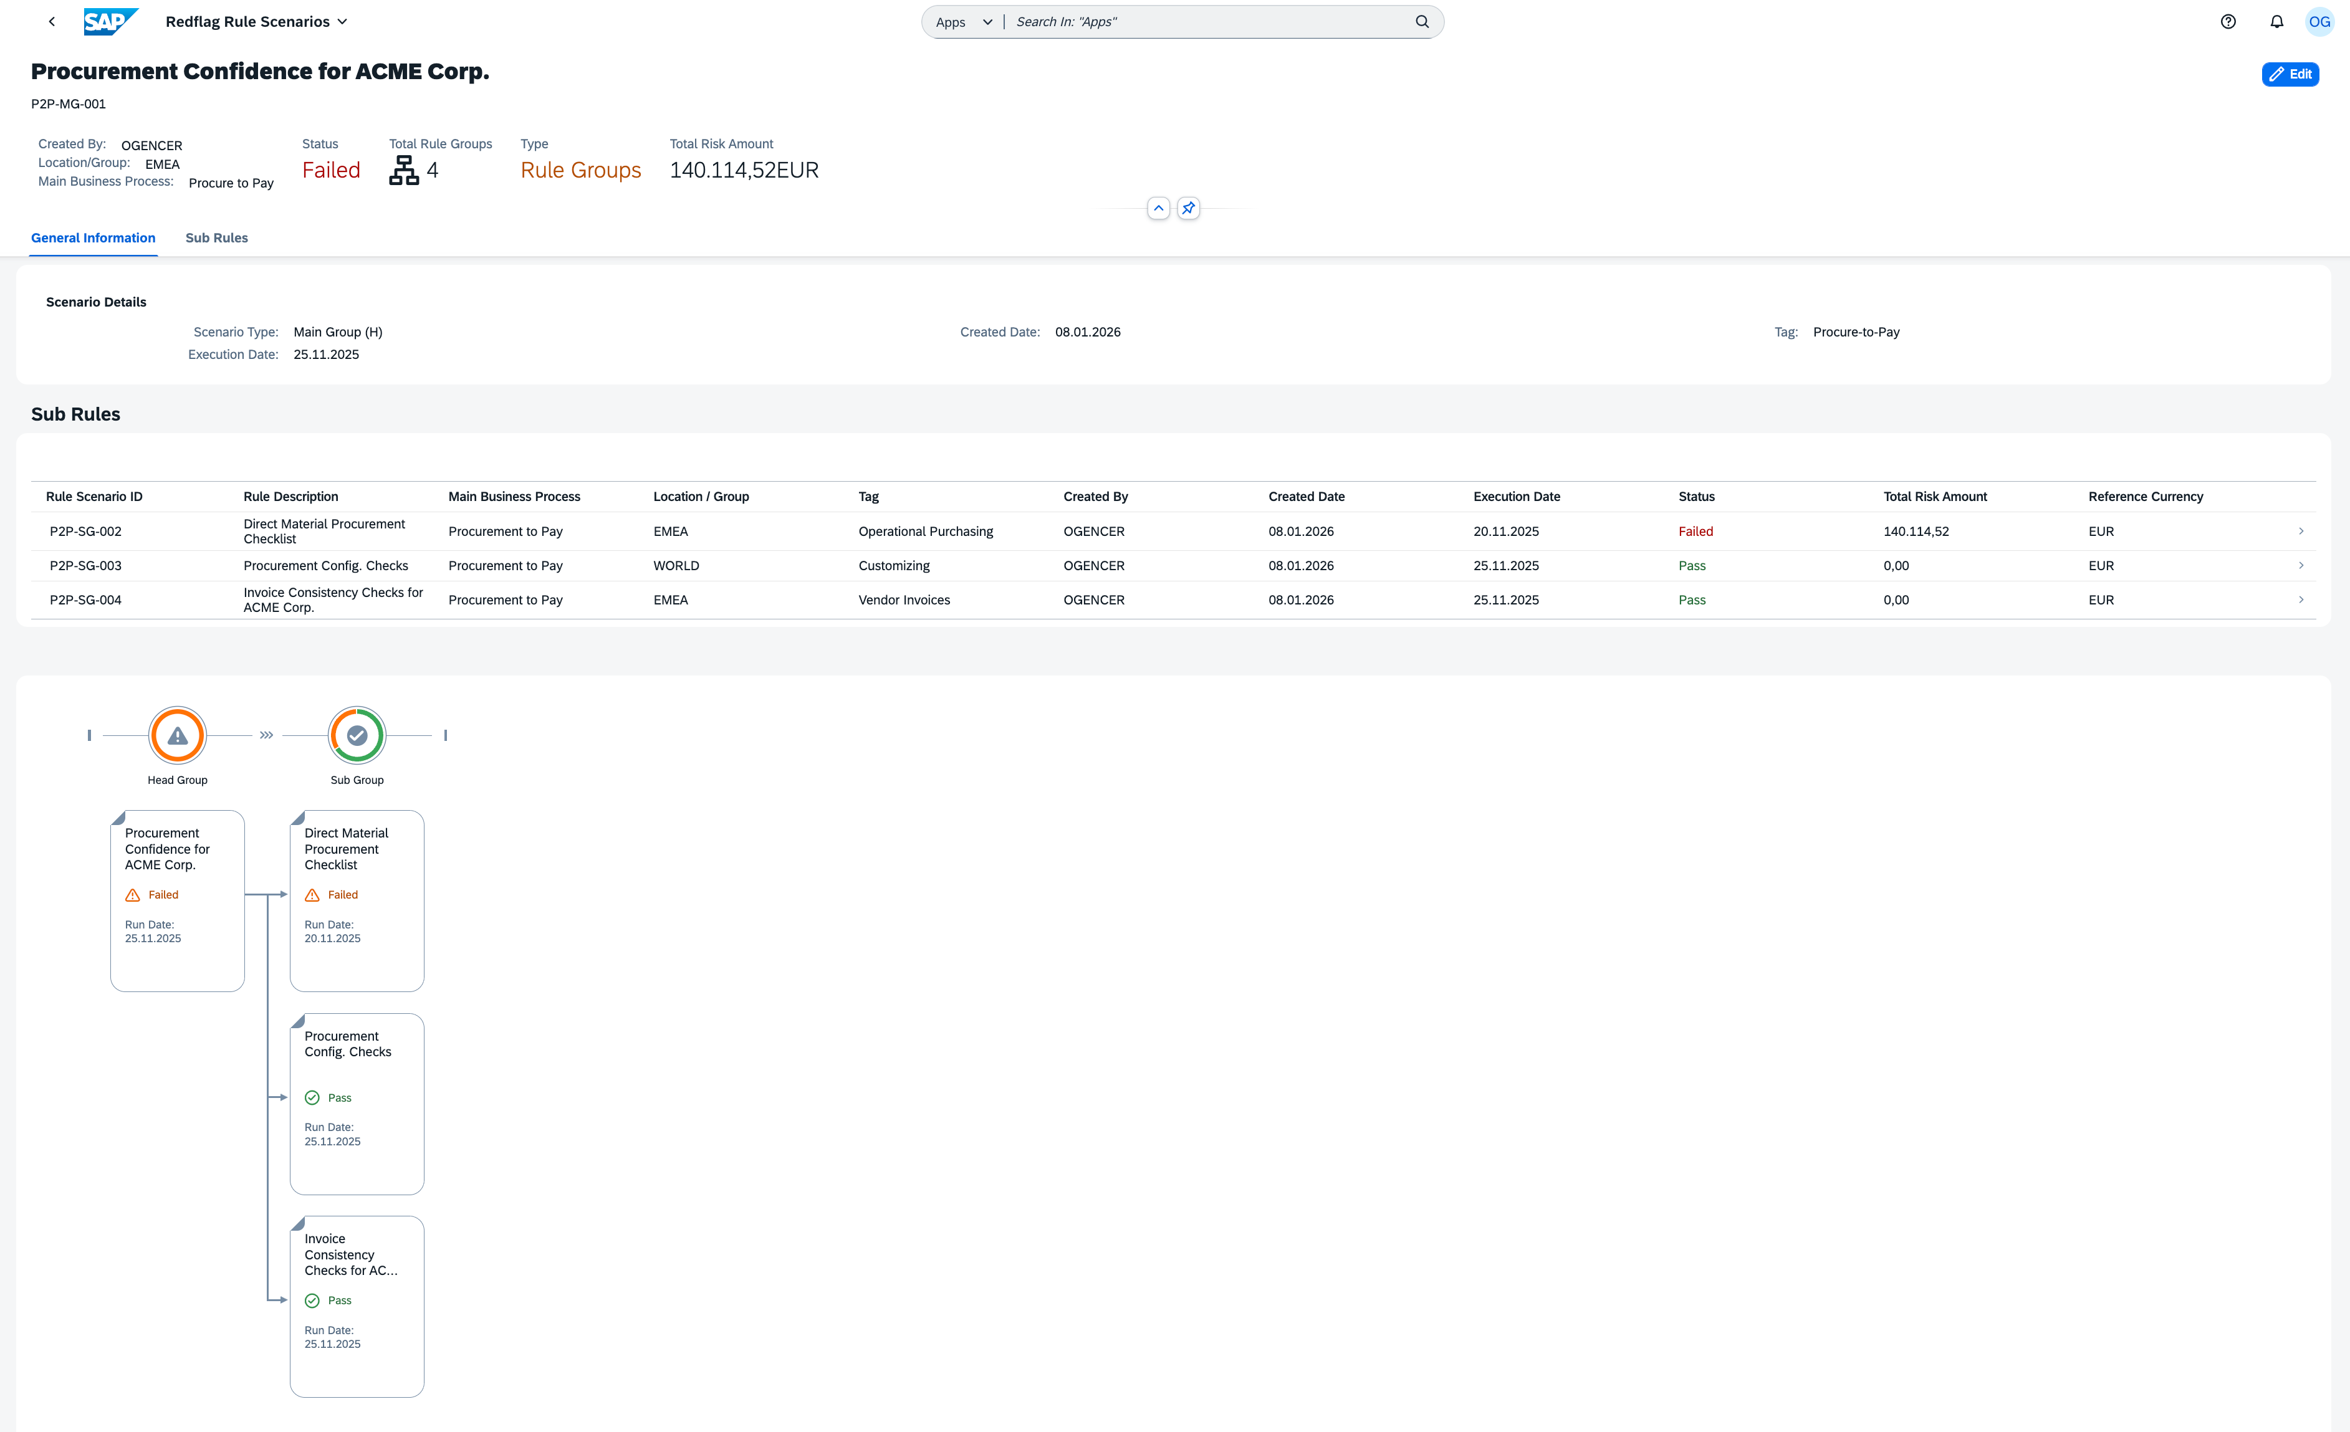Click the 20.11.2025 execution date cell
The width and height of the screenshot is (2350, 1432).
click(1506, 531)
